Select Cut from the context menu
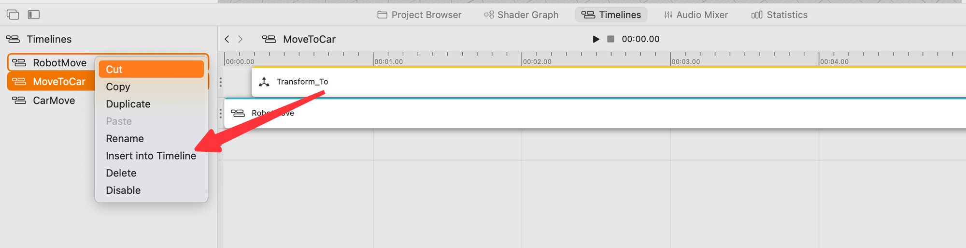 click(x=151, y=69)
